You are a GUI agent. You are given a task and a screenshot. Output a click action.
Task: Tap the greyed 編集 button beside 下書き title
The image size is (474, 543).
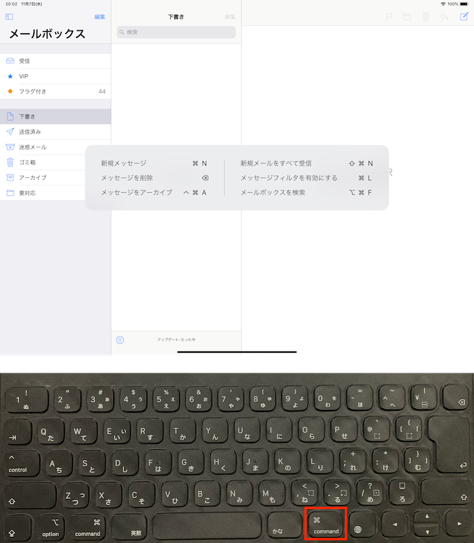click(230, 16)
